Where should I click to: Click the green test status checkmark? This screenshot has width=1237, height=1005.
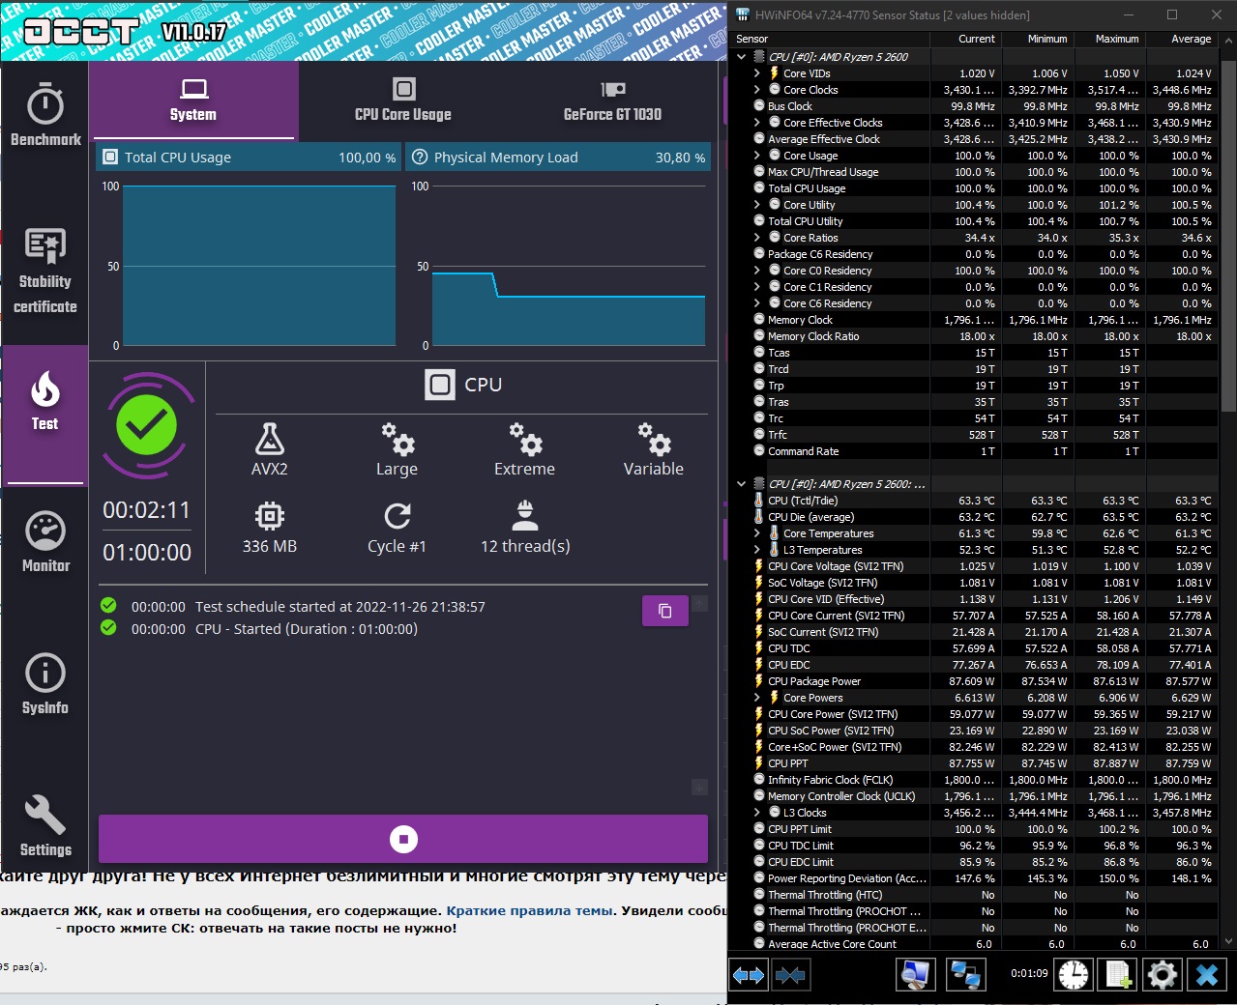pos(147,425)
